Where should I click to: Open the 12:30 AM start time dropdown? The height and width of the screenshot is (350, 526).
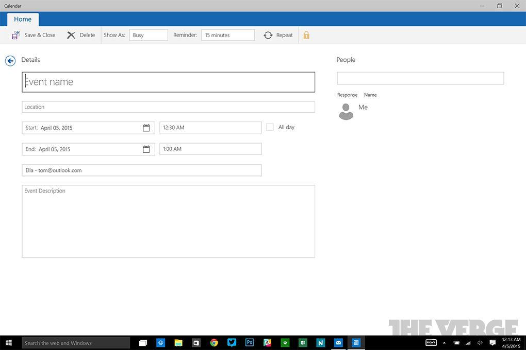[x=210, y=128]
